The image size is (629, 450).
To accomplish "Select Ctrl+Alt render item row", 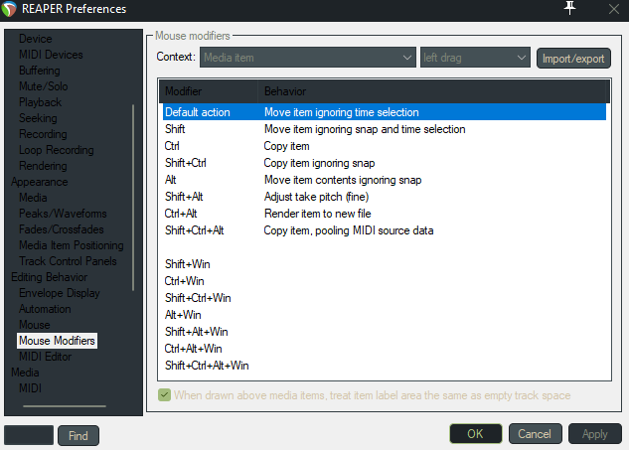I will (385, 213).
